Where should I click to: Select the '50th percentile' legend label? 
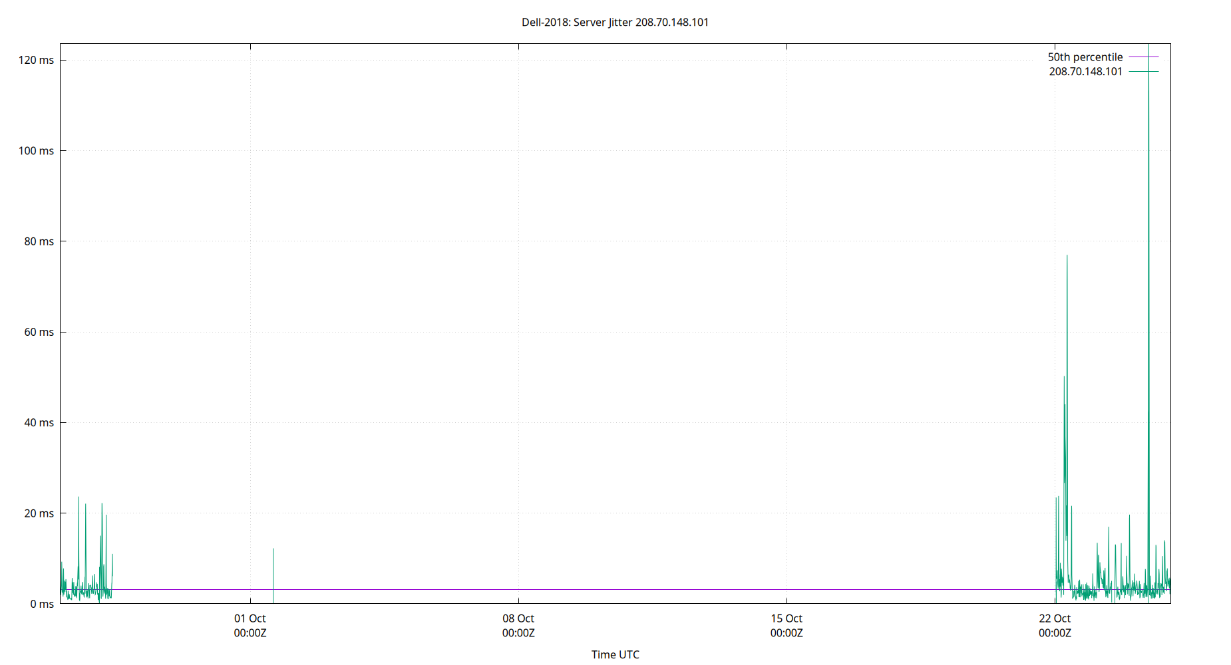[1085, 57]
